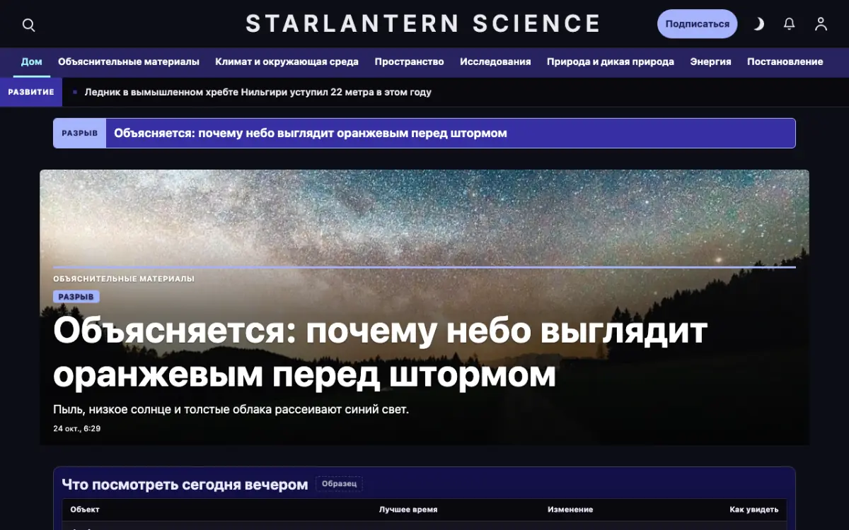Open breaking banner headline about orange sky

311,133
